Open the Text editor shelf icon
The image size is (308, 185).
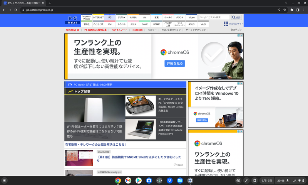coord(159,180)
